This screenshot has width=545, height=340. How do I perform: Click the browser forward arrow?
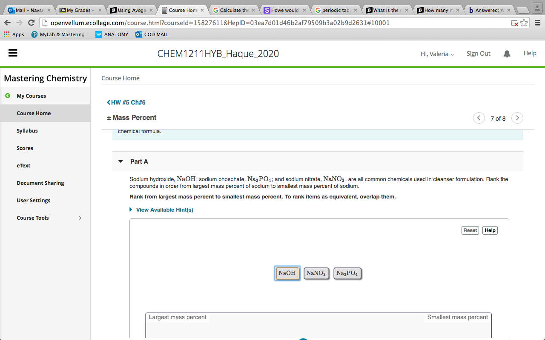19,23
